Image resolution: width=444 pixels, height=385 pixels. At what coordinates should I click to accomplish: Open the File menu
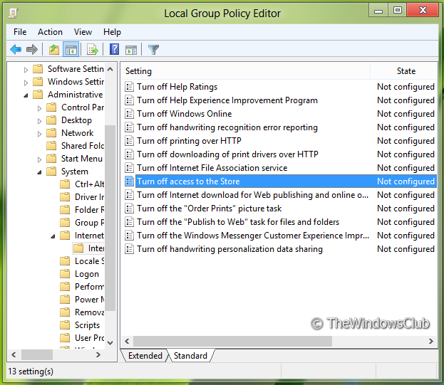click(x=20, y=32)
